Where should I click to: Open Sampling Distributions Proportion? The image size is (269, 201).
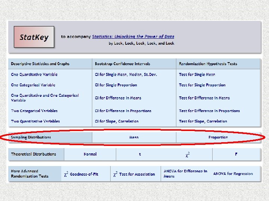point(218,137)
